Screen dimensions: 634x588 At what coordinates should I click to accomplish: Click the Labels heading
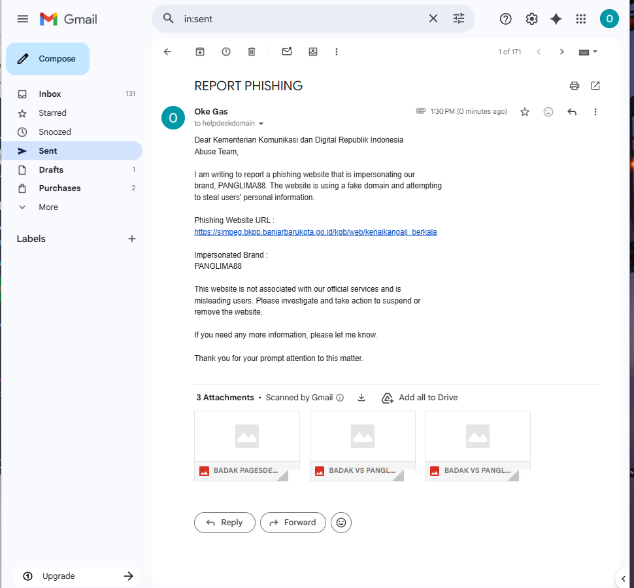tap(31, 239)
